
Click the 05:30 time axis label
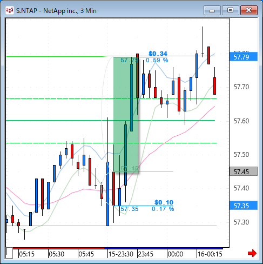(57, 254)
